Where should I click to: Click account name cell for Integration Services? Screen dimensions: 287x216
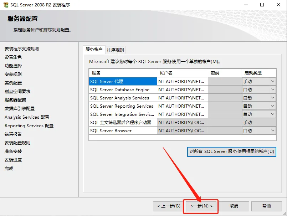click(182, 114)
